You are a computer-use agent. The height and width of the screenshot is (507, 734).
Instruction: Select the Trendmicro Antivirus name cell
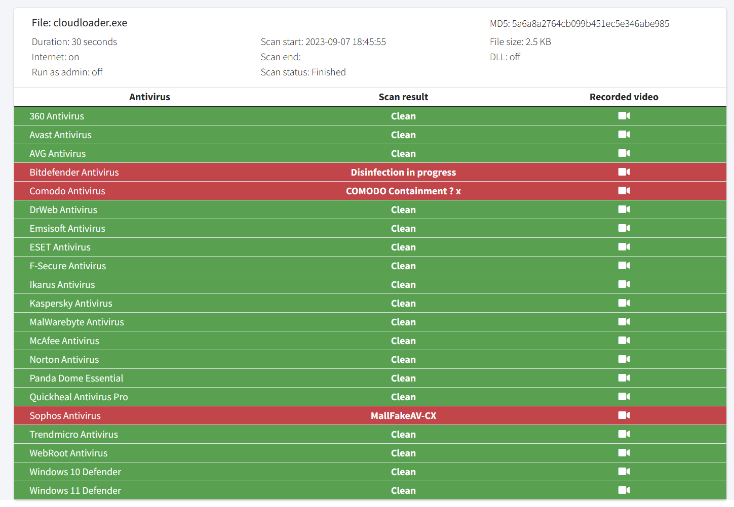(73, 434)
